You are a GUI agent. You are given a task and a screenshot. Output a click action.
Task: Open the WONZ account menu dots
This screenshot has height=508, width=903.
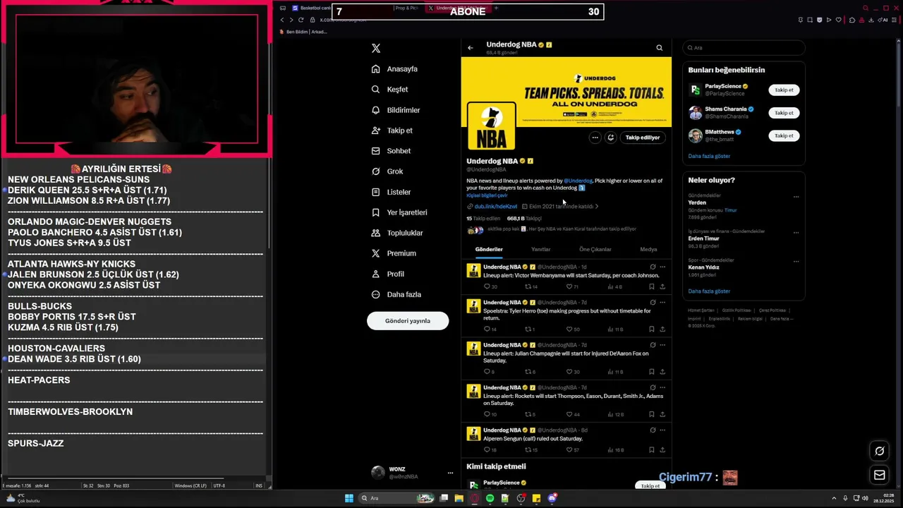click(x=450, y=473)
